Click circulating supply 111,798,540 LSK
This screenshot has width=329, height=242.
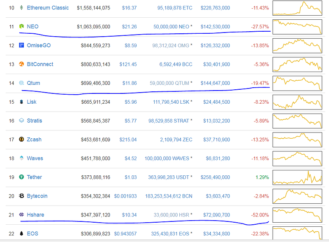tap(171, 102)
